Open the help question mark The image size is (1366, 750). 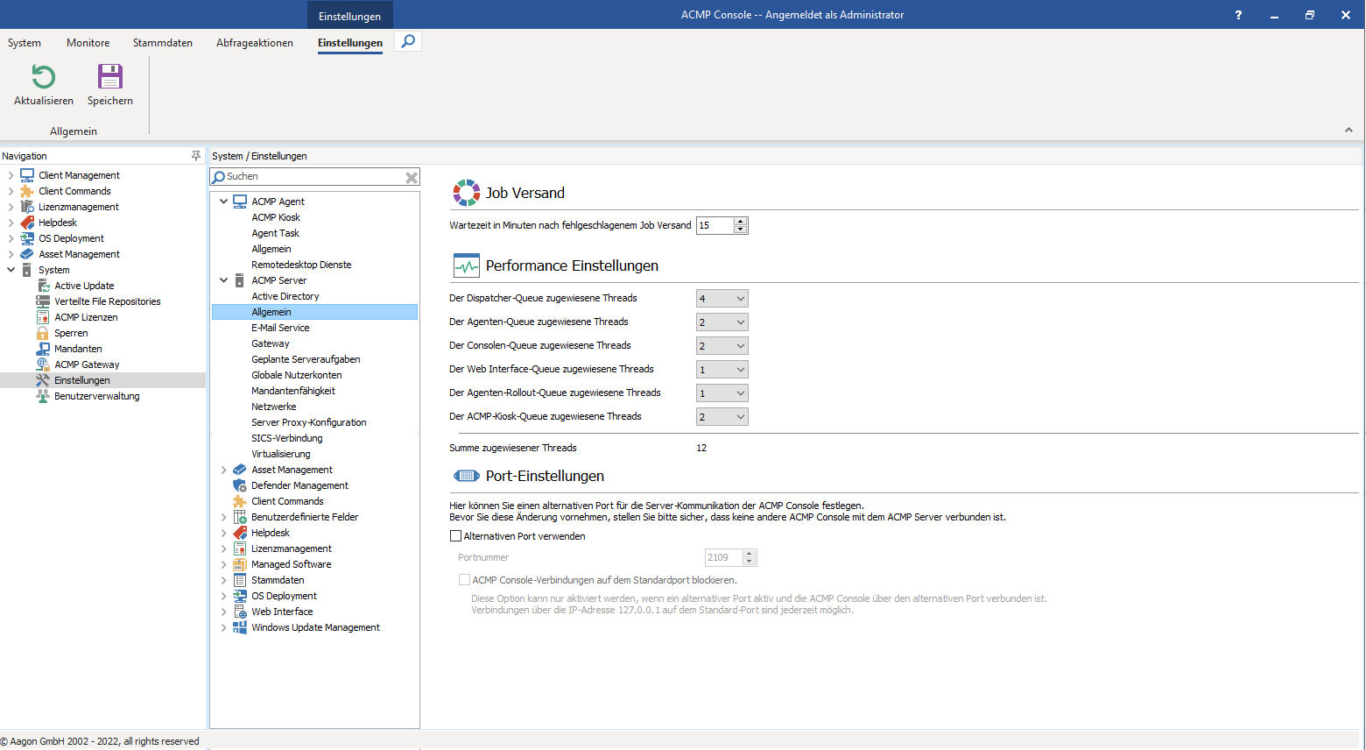1238,15
